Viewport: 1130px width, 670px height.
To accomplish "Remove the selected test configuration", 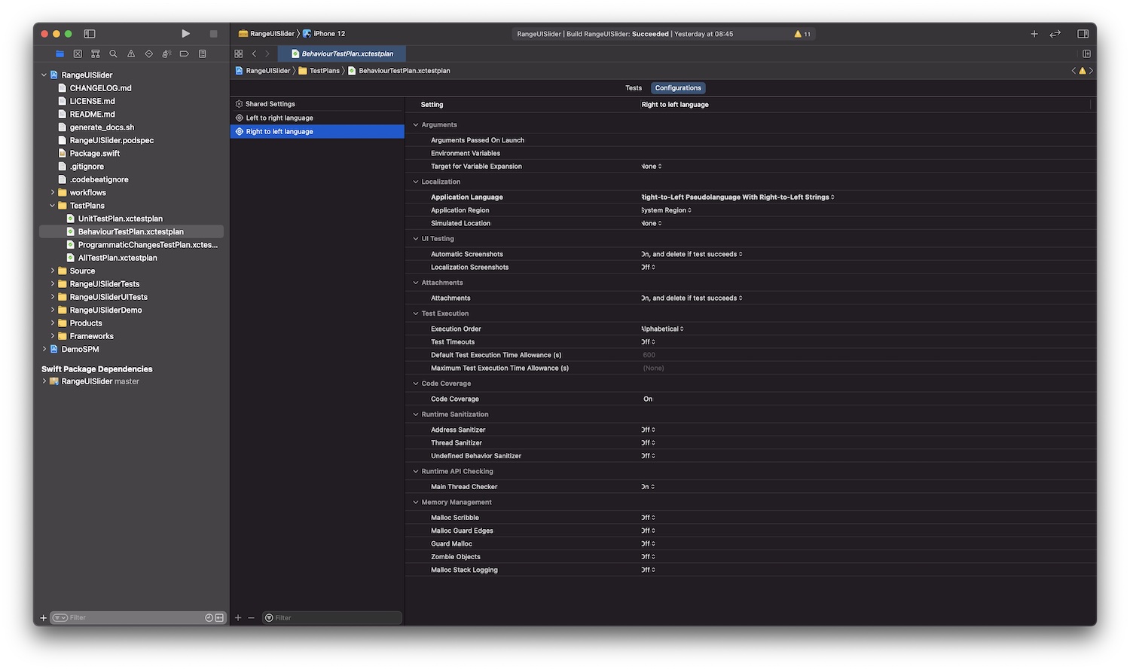I will point(252,618).
